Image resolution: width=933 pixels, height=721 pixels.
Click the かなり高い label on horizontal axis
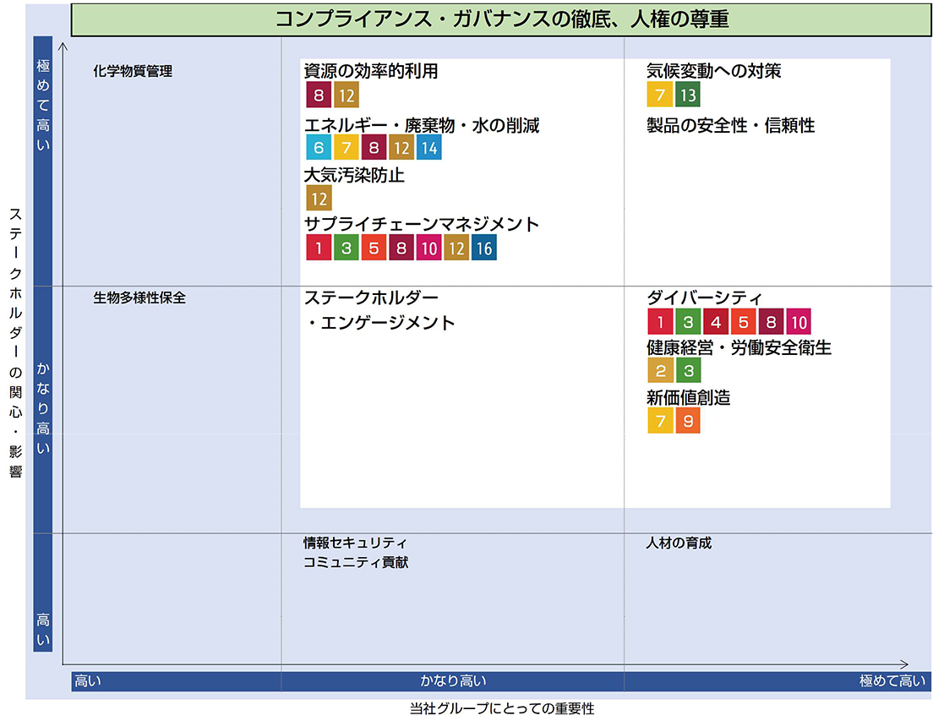[454, 680]
